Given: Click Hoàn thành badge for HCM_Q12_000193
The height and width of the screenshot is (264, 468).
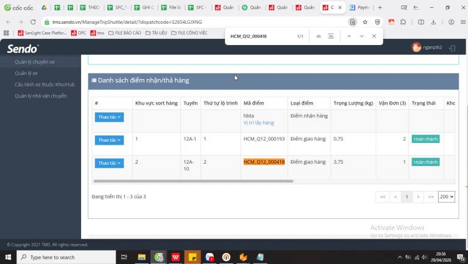Looking at the screenshot, I should click(425, 139).
